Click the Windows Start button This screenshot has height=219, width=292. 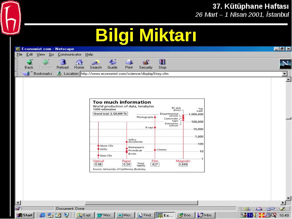[25, 215]
